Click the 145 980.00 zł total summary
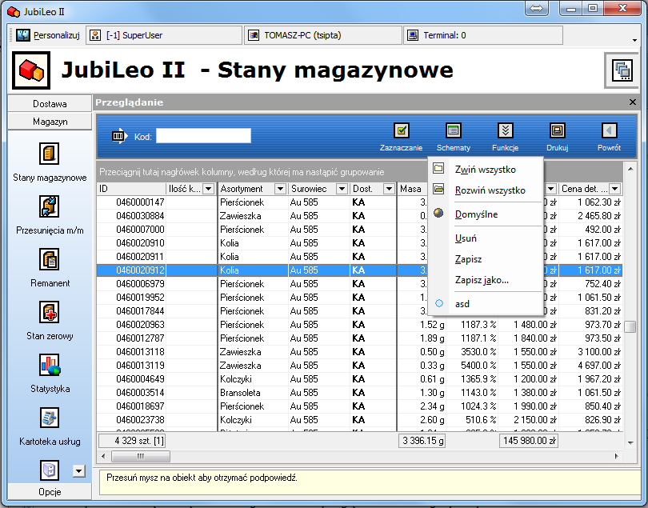This screenshot has height=508, width=648. click(529, 441)
